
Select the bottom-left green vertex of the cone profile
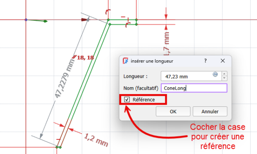tap(57, 147)
